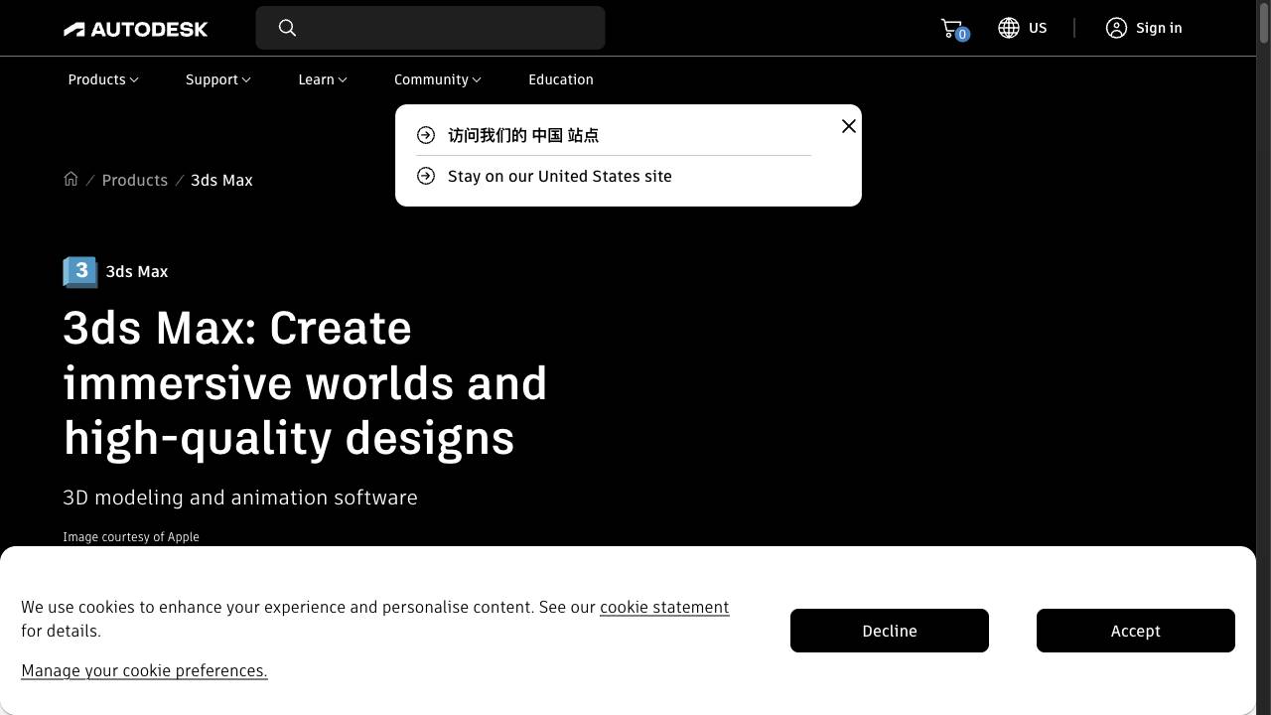Click the 3ds Max product icon

click(x=80, y=271)
